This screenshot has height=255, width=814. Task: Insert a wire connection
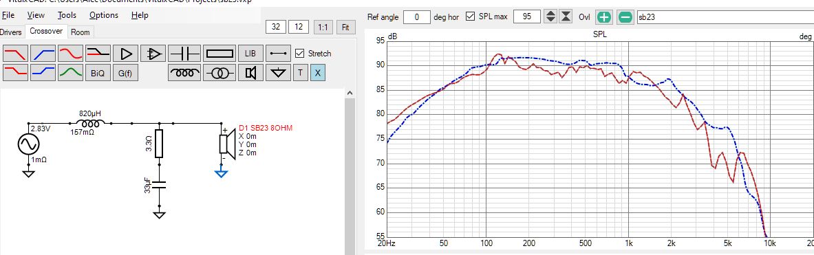click(x=279, y=54)
